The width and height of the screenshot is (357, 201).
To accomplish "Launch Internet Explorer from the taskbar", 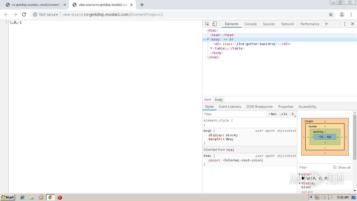I will point(23,197).
